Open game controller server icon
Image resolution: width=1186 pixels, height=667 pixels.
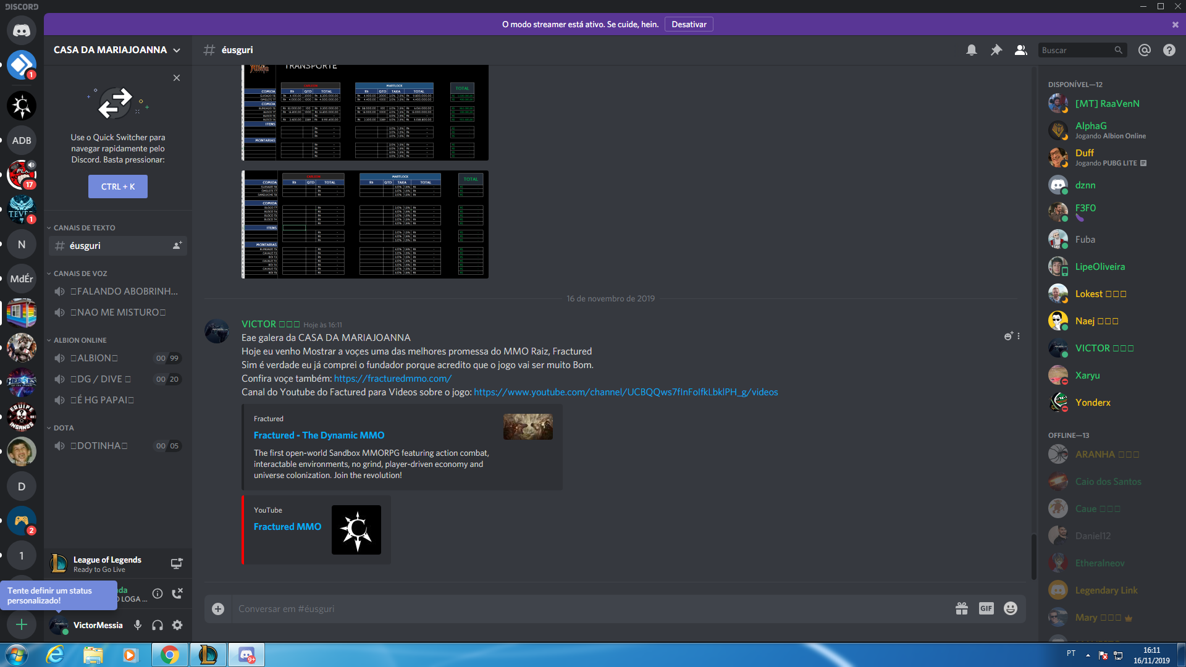[22, 521]
